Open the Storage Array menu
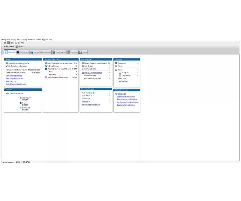Image resolution: width=241 pixels, height=201 pixels. [x=6, y=40]
